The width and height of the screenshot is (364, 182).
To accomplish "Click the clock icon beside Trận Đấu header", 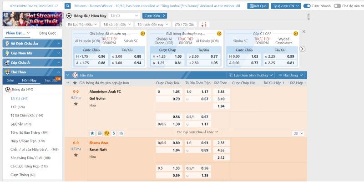I will tap(75, 75).
